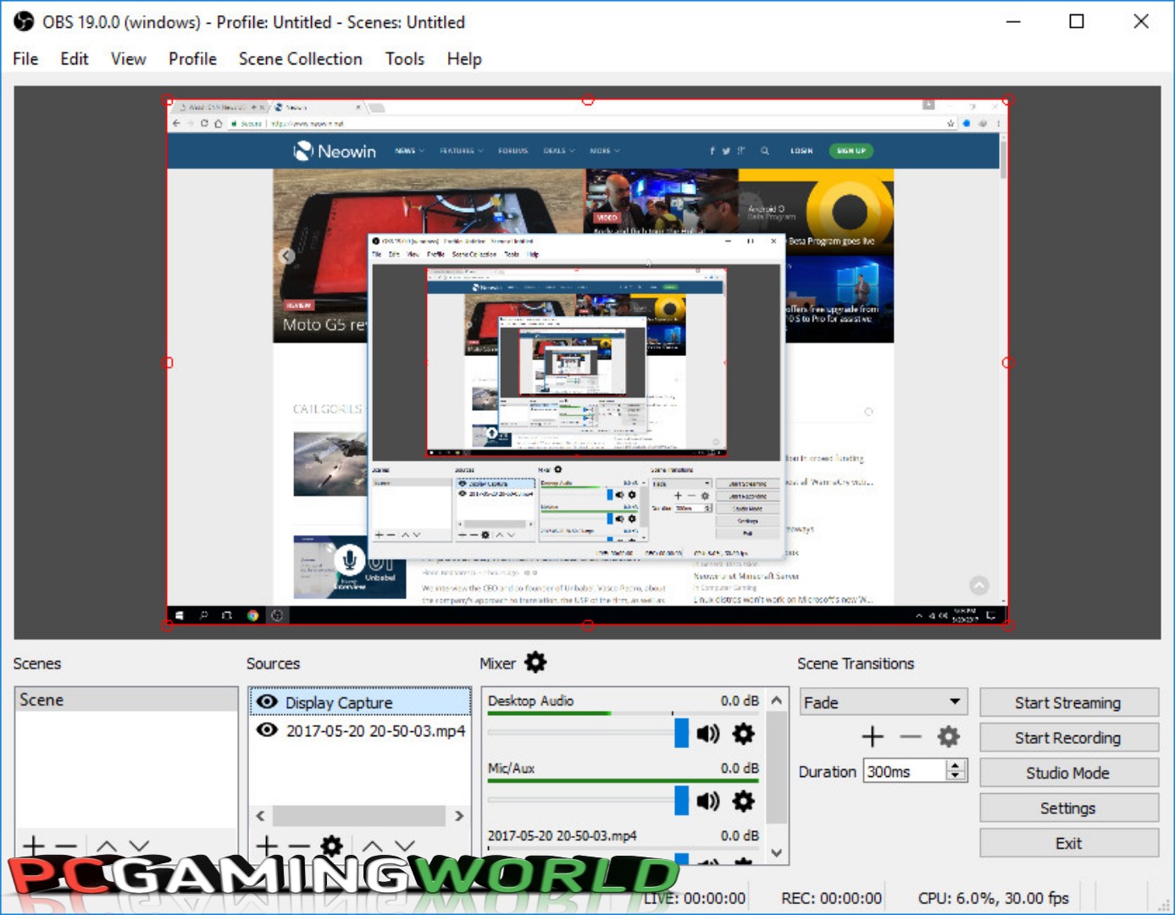Click Start Recording button
Screen dimensions: 1175x915
coord(1068,738)
